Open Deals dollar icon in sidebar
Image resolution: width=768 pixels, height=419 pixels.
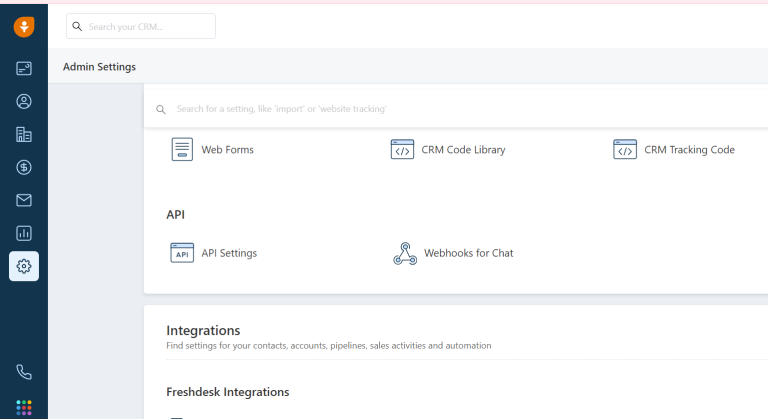[24, 167]
